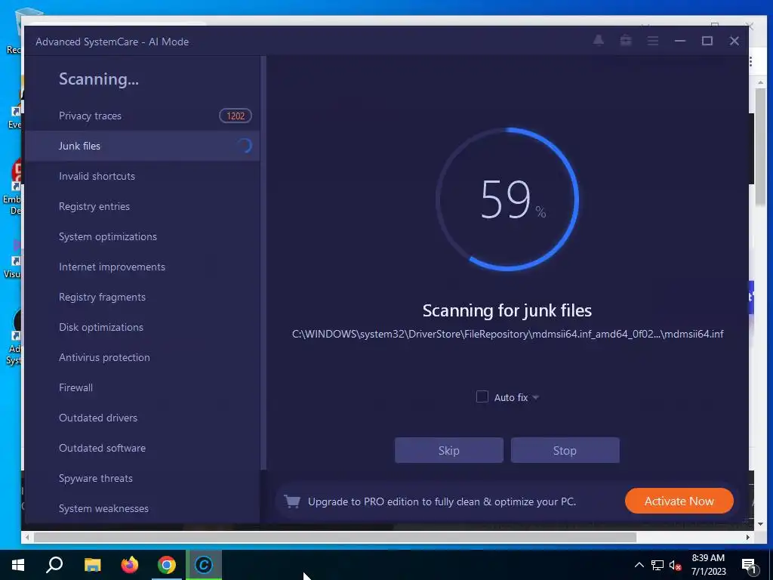The width and height of the screenshot is (773, 580).
Task: Open Windows Start menu
Action: click(x=18, y=565)
